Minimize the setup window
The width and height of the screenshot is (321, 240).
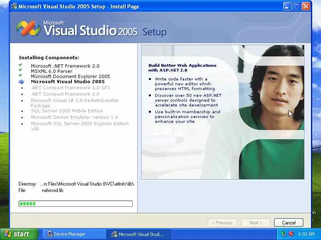click(287, 6)
